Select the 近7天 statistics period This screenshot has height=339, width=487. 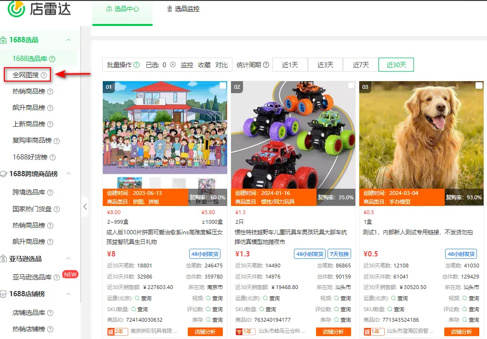pos(361,64)
